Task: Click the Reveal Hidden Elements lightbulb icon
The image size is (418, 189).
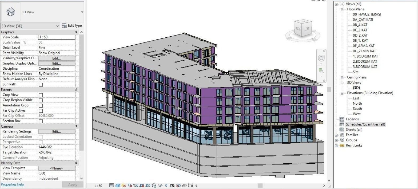Action: click(166, 186)
